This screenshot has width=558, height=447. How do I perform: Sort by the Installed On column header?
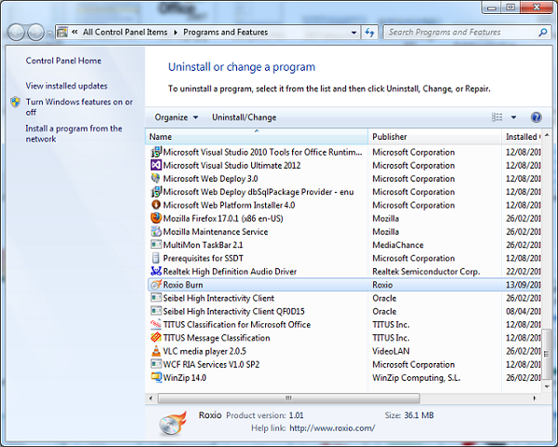click(x=521, y=137)
